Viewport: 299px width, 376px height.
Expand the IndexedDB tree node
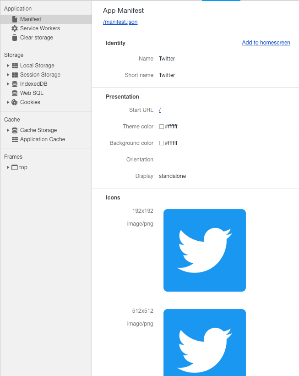tap(8, 84)
